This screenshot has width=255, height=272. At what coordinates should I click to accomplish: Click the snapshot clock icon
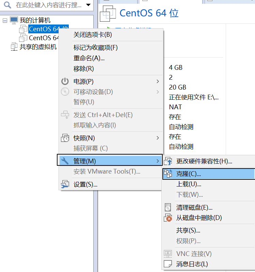pyautogui.click(x=65, y=138)
